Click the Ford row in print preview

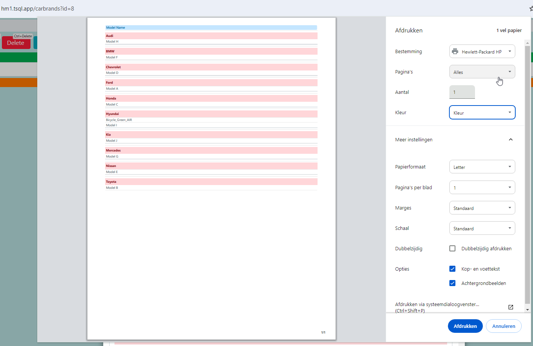click(x=211, y=83)
